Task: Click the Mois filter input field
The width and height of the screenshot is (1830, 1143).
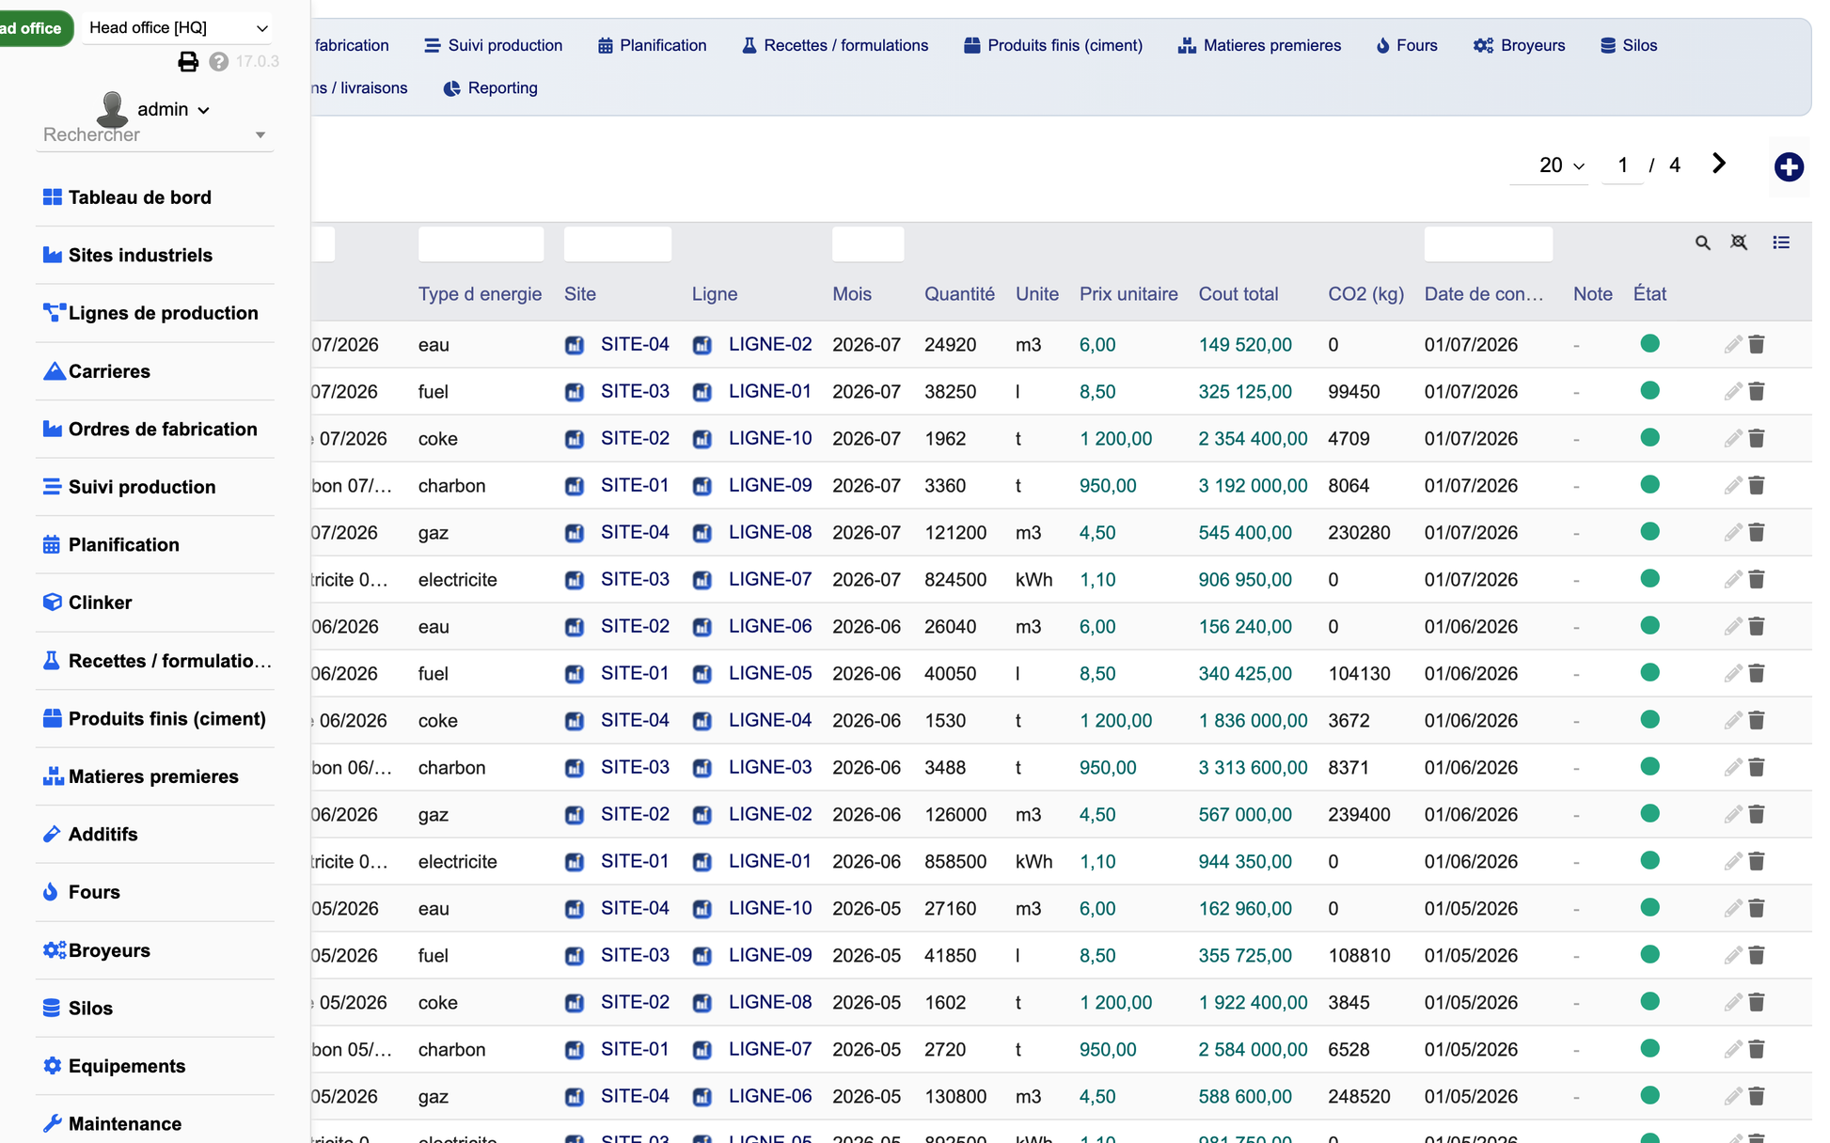Action: (868, 243)
